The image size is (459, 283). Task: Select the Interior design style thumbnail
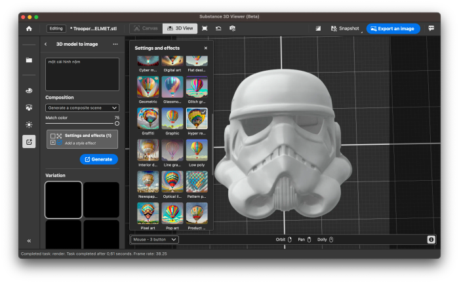pyautogui.click(x=148, y=150)
